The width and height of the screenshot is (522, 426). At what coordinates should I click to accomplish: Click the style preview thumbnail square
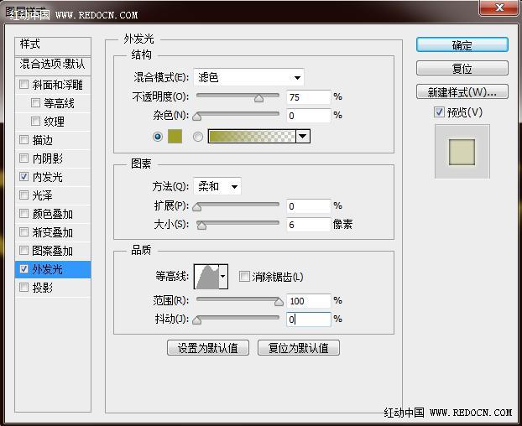click(x=462, y=152)
